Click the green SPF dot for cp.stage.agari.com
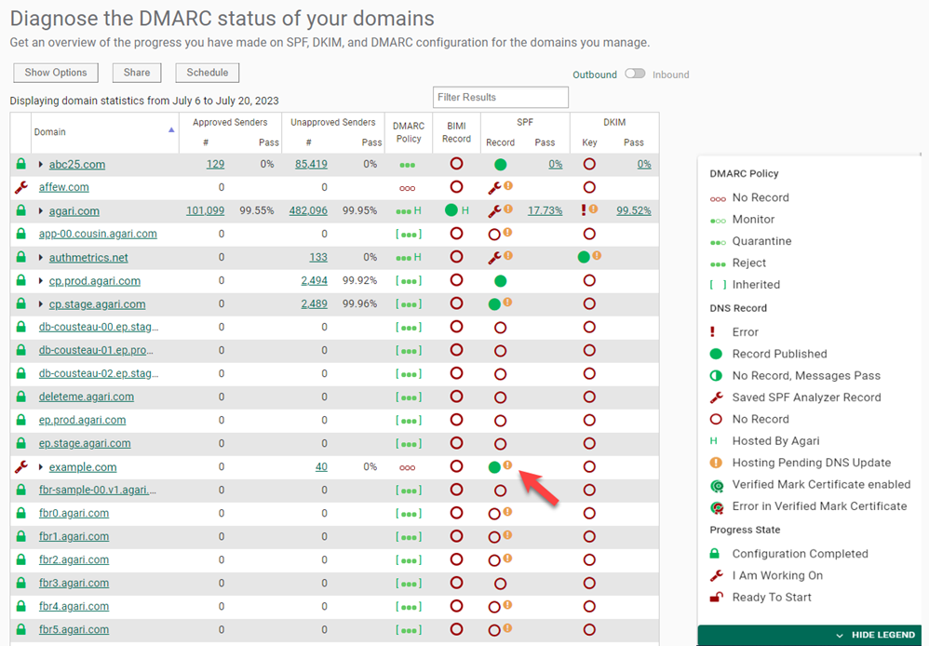 pos(494,304)
